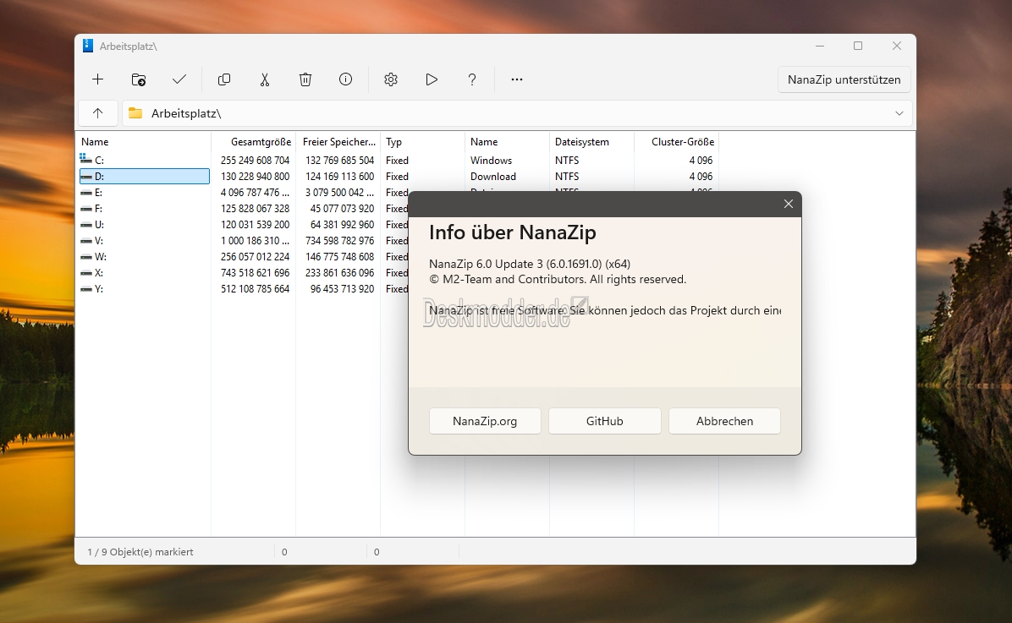The height and width of the screenshot is (623, 1012).
Task: Open the Settings gear icon
Action: click(x=391, y=79)
